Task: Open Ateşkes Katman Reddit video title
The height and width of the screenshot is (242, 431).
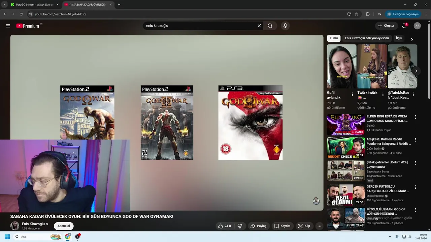Action: tap(389, 142)
